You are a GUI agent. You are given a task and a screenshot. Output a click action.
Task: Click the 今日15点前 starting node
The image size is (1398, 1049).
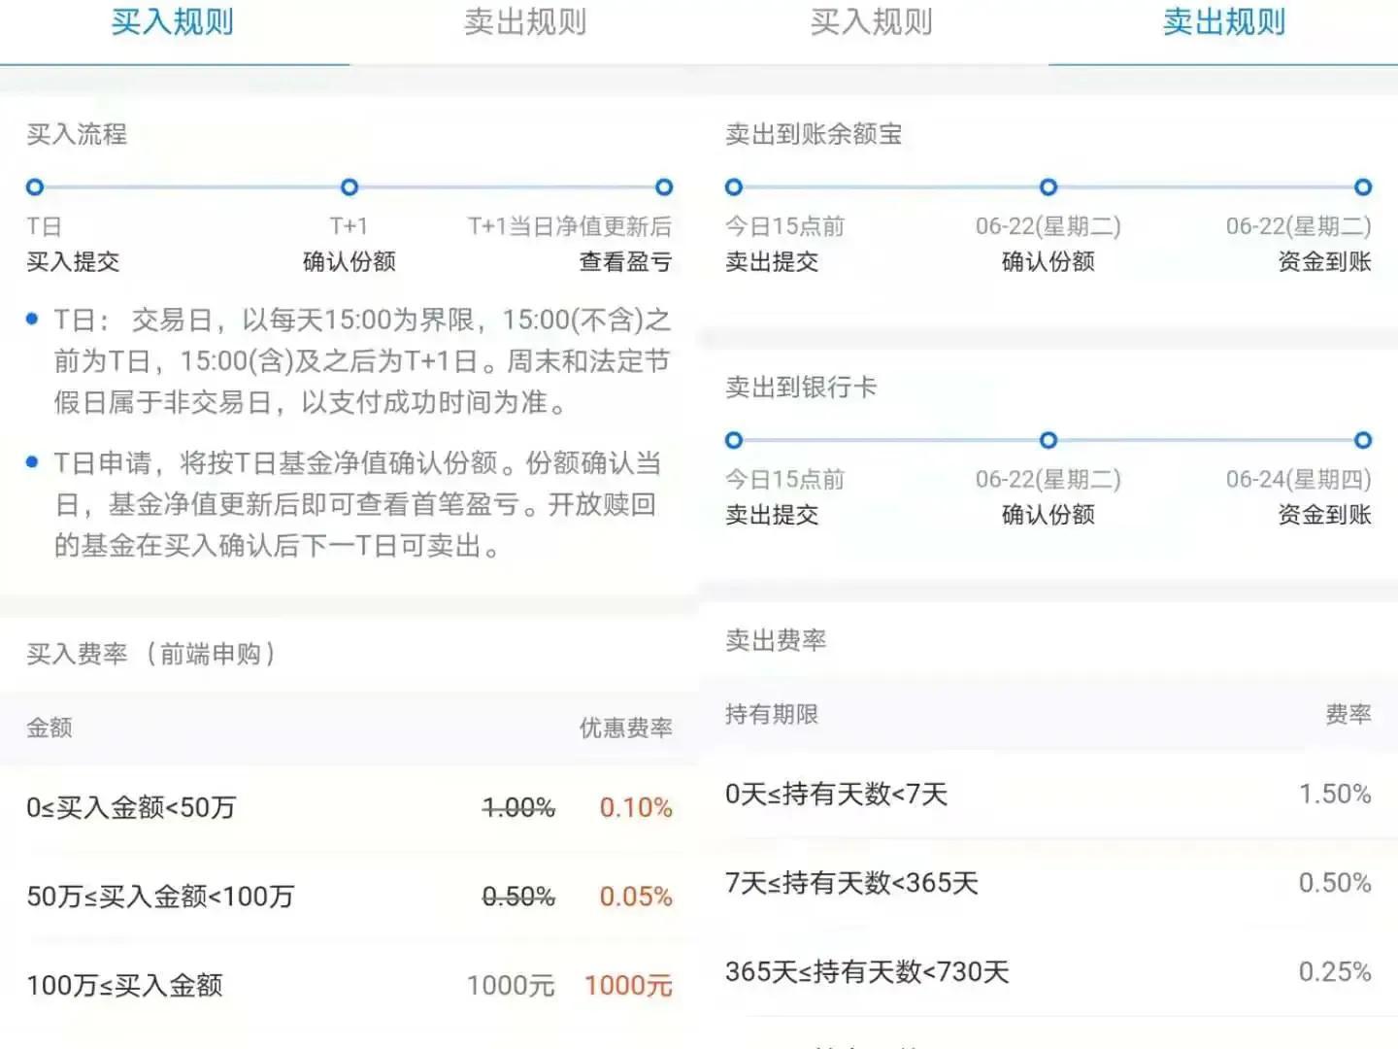[x=734, y=440]
